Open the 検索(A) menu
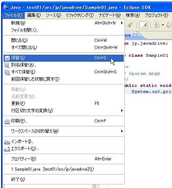 [133, 15]
